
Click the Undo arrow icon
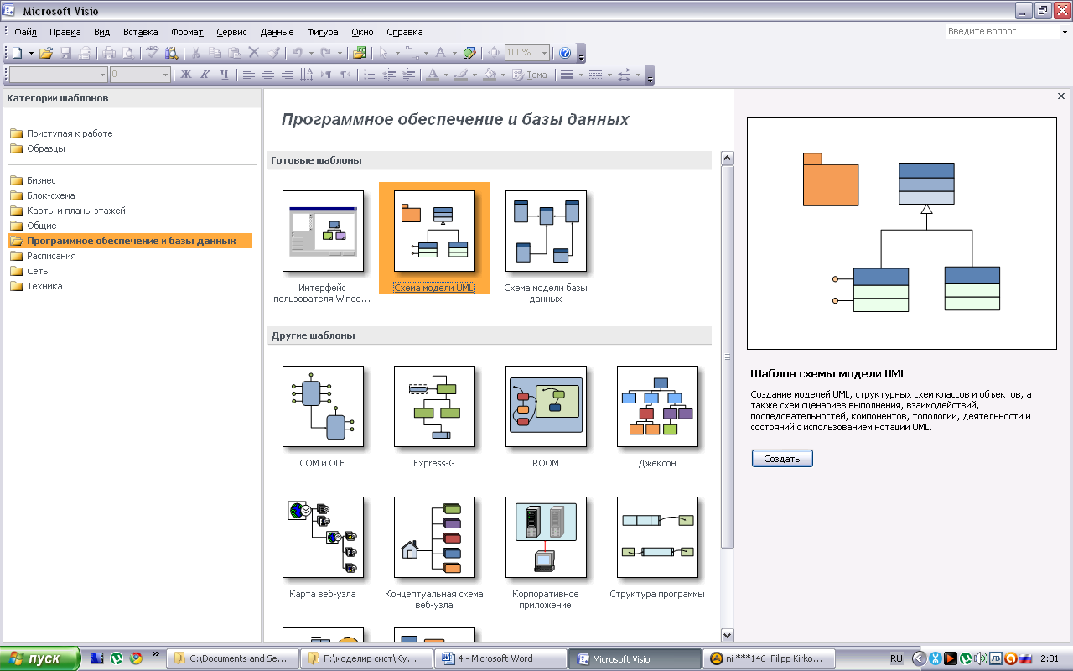[x=297, y=53]
